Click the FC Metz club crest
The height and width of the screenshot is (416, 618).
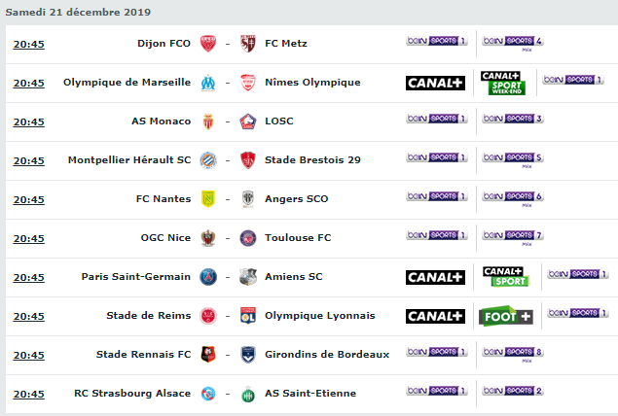[x=248, y=44]
